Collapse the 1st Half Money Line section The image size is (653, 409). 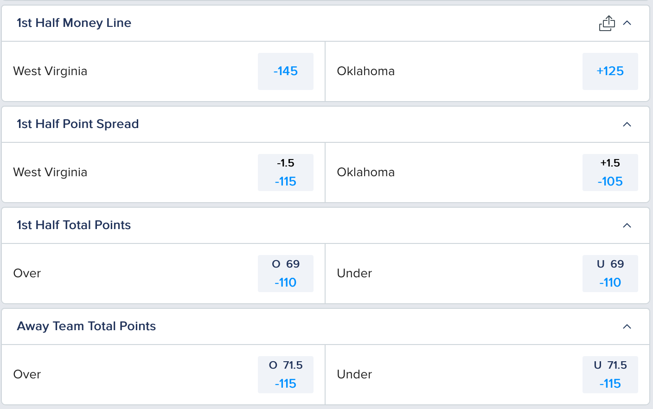(627, 23)
